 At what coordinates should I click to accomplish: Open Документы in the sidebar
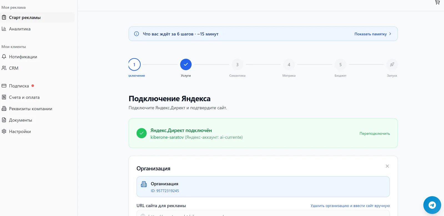coord(37,120)
